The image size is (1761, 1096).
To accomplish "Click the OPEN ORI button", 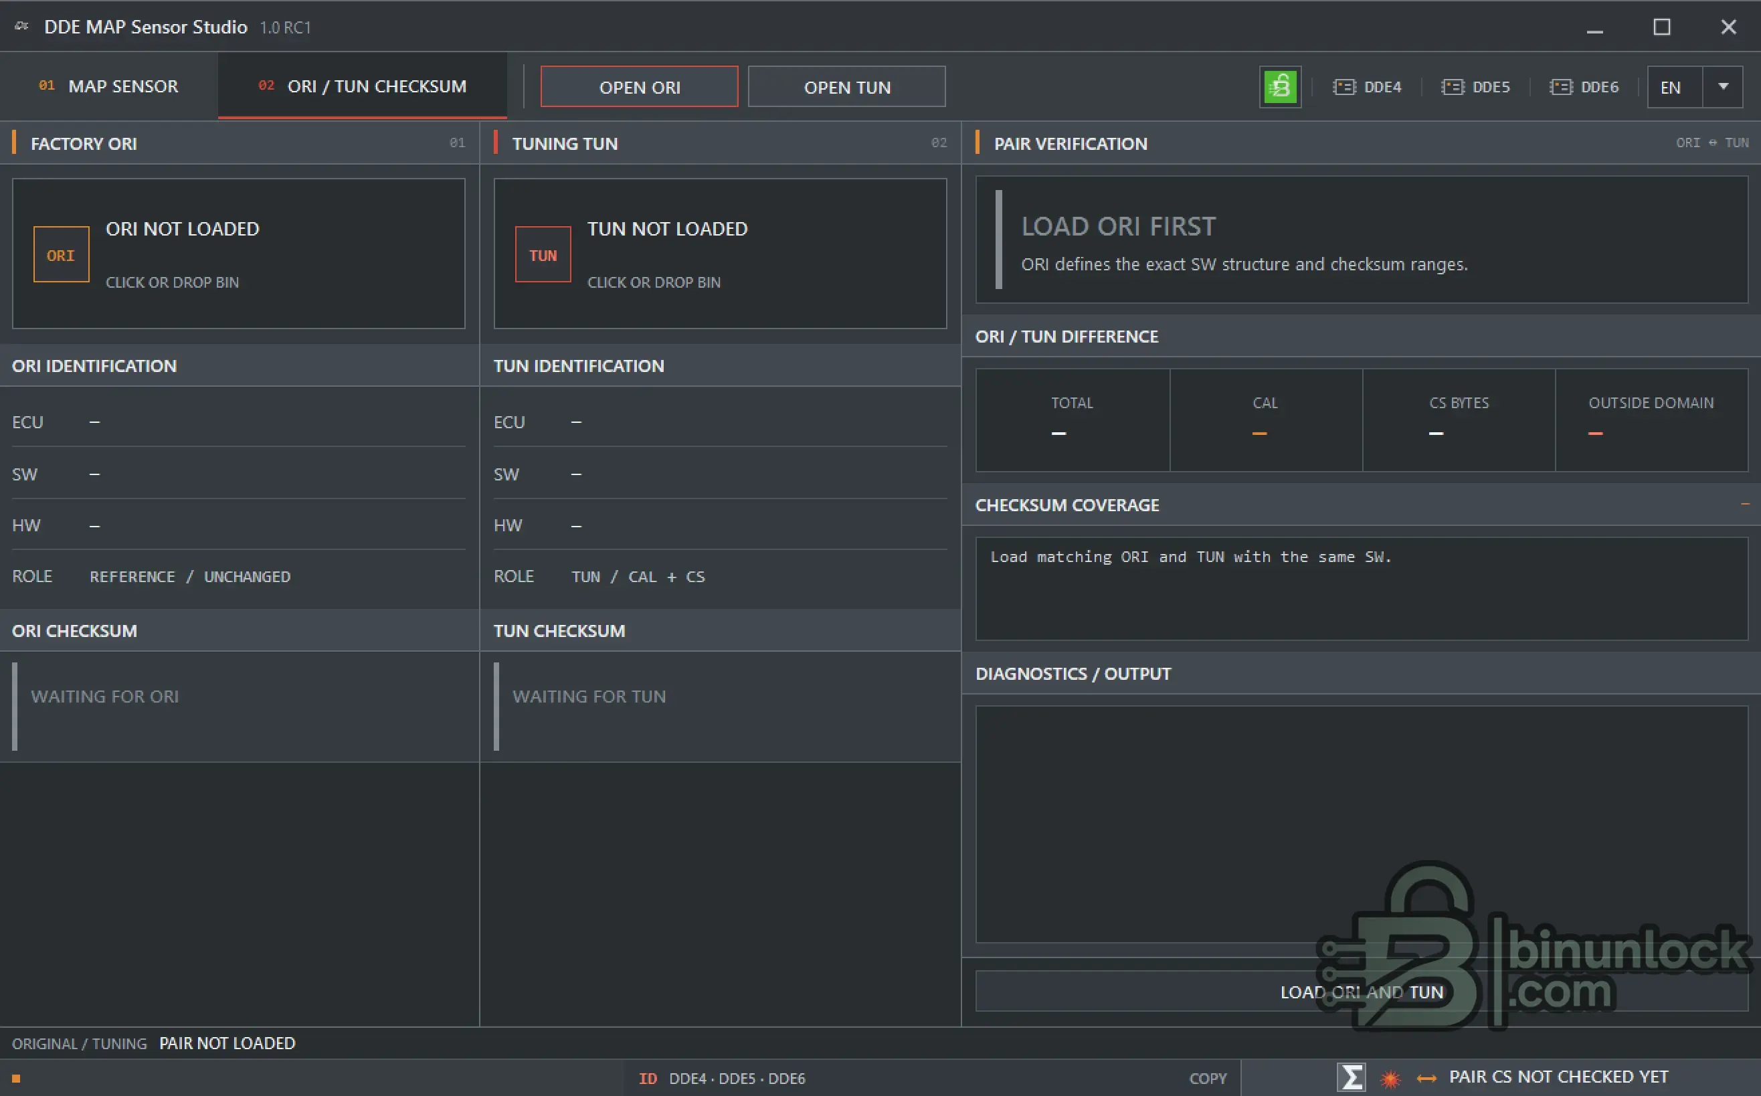I will click(x=639, y=87).
